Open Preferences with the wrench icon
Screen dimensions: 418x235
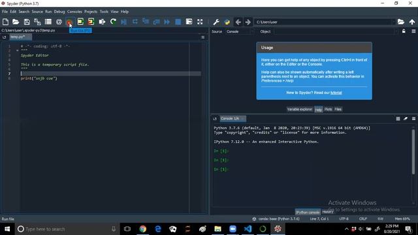click(x=216, y=22)
